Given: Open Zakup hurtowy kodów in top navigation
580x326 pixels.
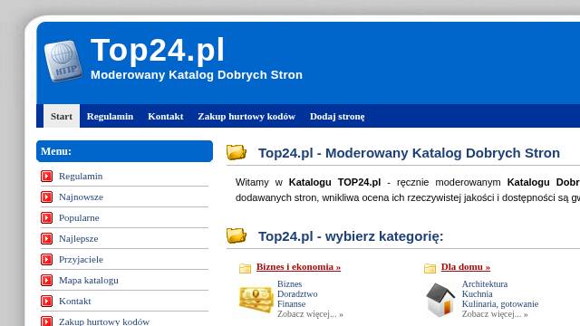Looking at the screenshot, I should point(246,117).
